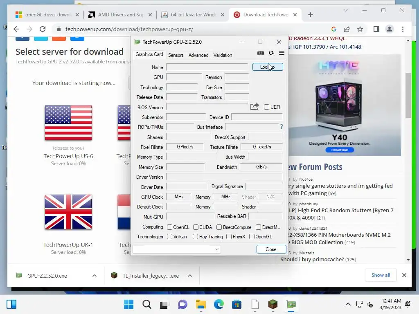Toggle the CUDA checkbox
Image resolution: width=419 pixels, height=314 pixels.
point(196,227)
